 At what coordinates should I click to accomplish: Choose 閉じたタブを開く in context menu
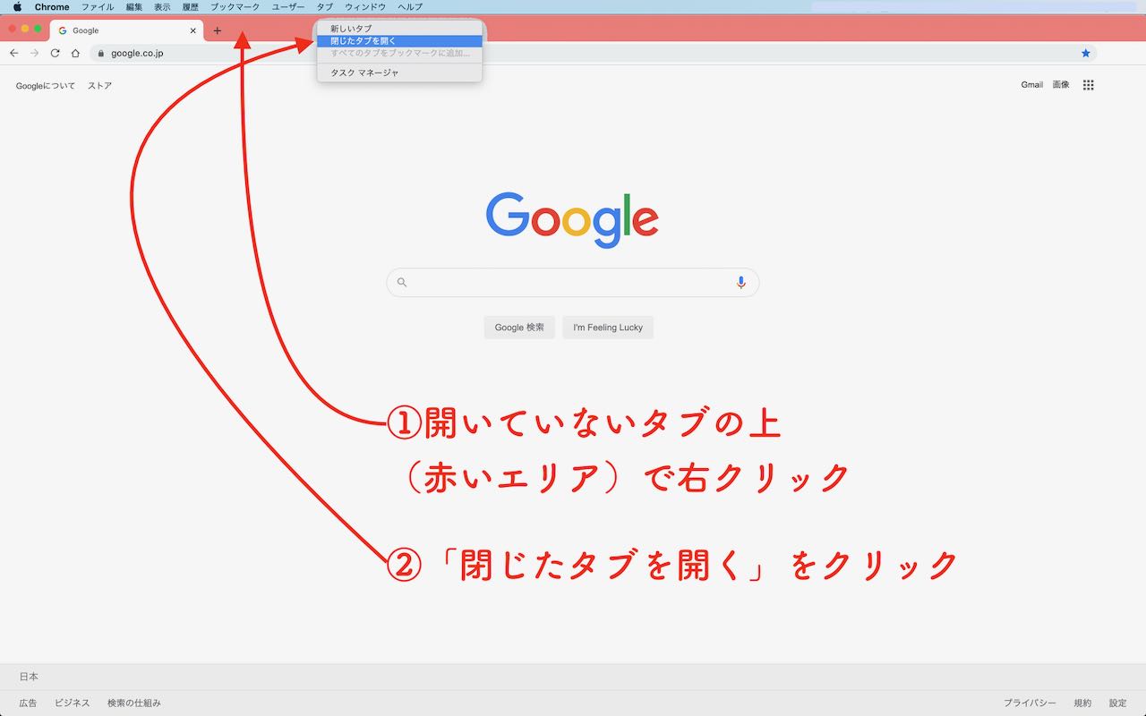[x=399, y=40]
